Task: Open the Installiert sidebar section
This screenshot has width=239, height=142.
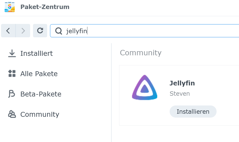Action: coord(37,53)
